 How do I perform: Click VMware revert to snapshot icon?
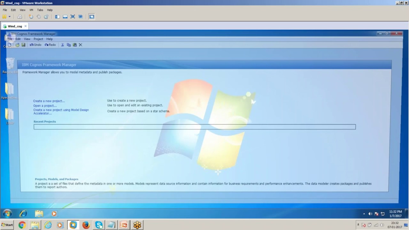click(x=39, y=17)
